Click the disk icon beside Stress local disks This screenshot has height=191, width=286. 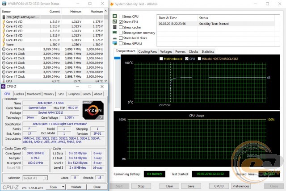(x=115, y=38)
